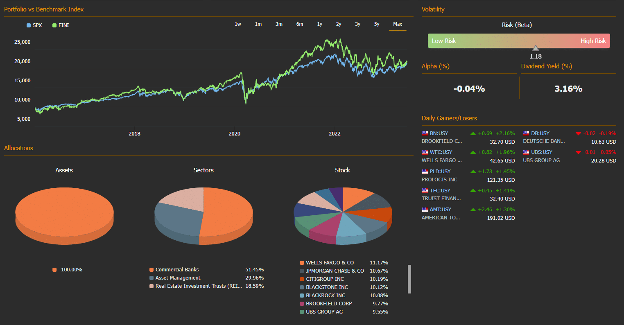The height and width of the screenshot is (325, 624).
Task: Open BN:USY ticker link
Action: tap(439, 133)
